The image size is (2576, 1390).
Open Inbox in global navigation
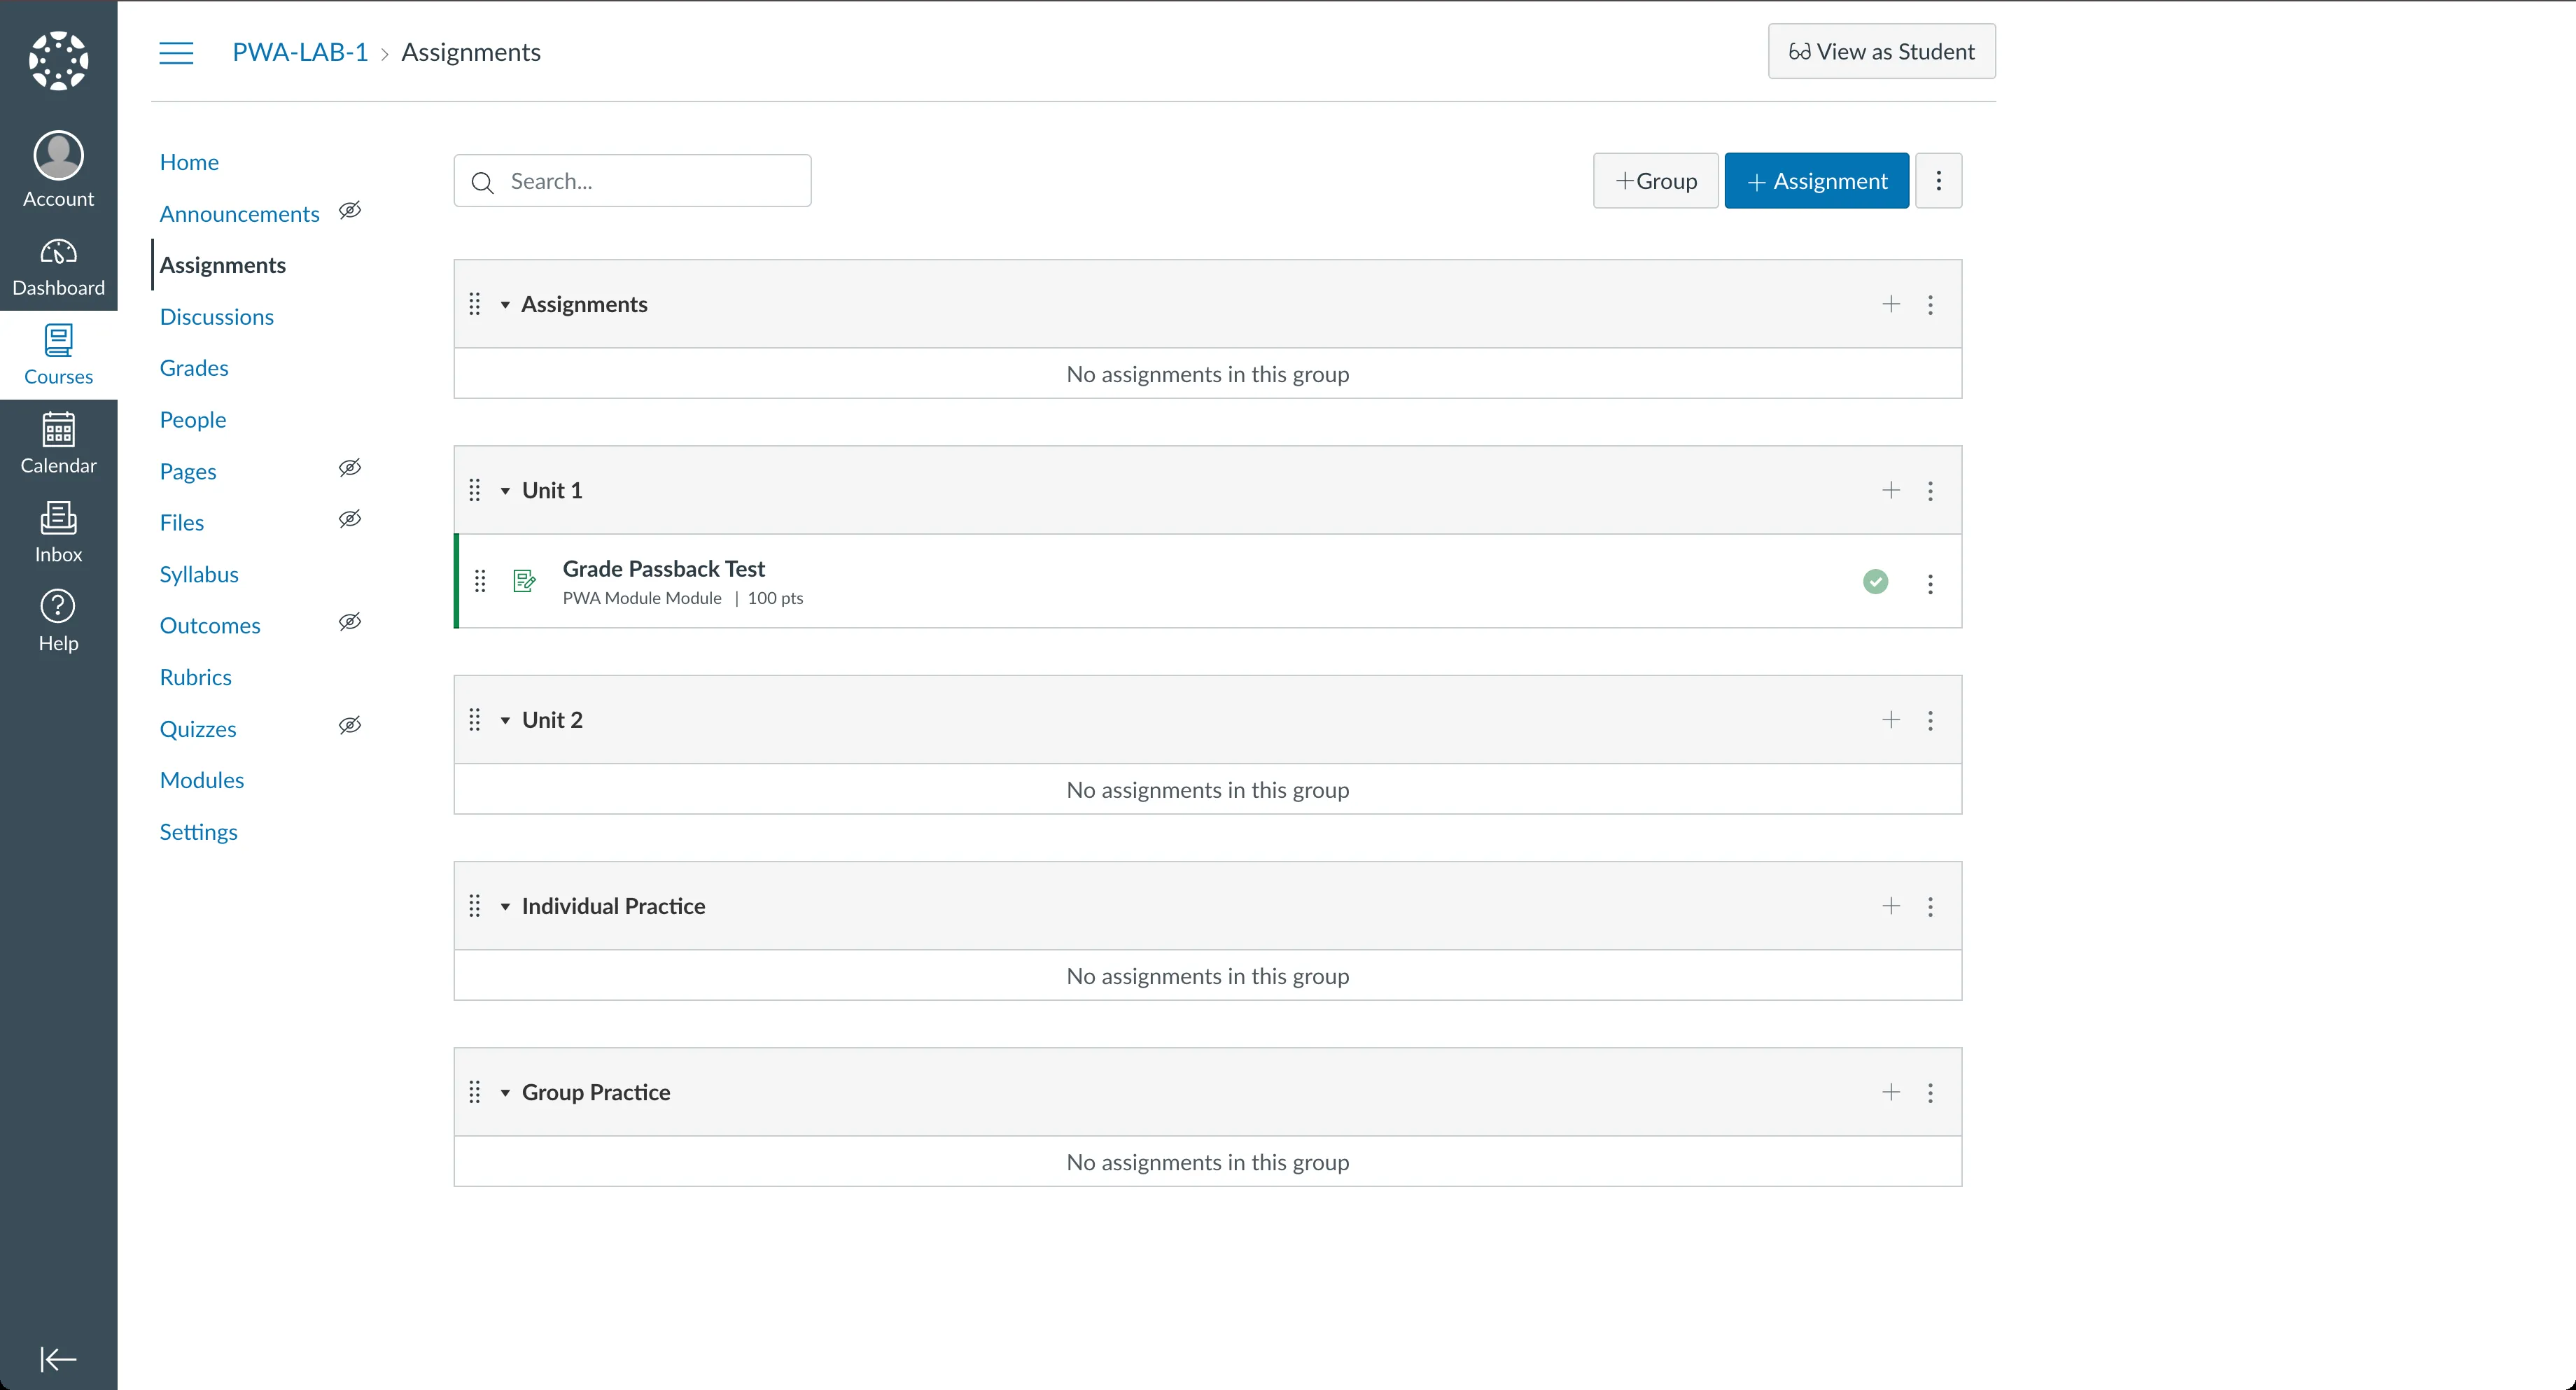tap(58, 533)
